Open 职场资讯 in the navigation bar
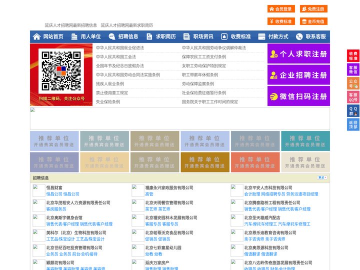 pyautogui.click(x=203, y=36)
